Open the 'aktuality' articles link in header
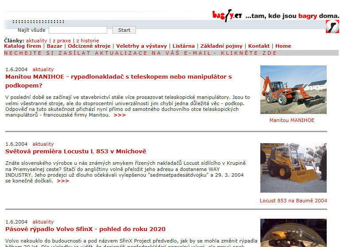Viewport: 344px width, 247px height. [x=36, y=41]
